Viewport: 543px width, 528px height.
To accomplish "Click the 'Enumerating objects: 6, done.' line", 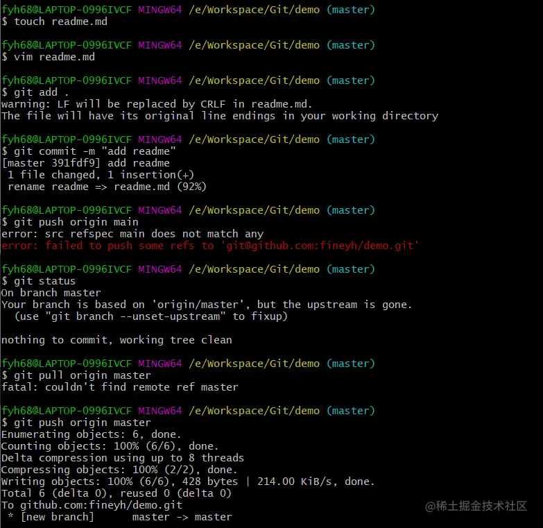I will click(92, 434).
